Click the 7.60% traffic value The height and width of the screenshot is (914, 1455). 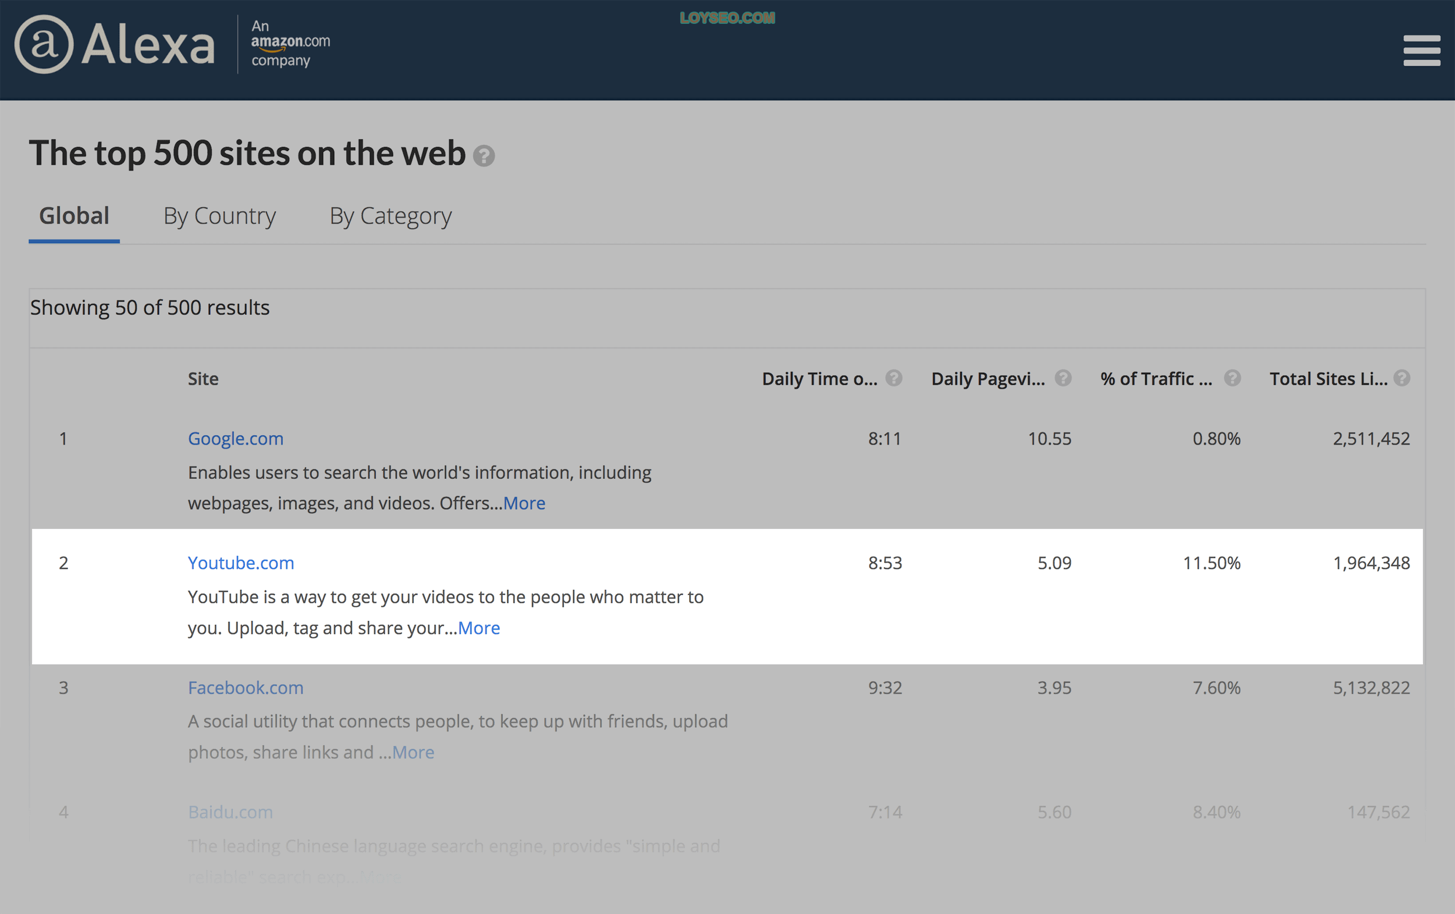pyautogui.click(x=1216, y=688)
